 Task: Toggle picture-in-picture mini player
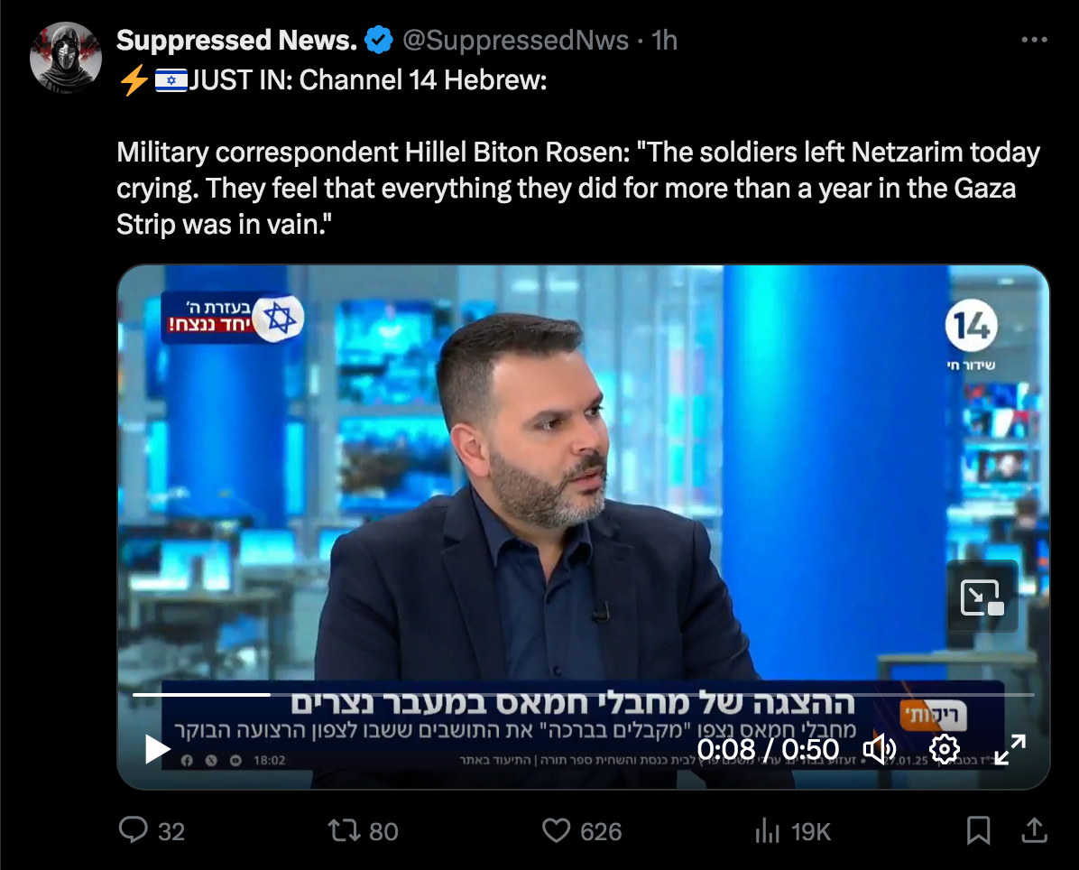pyautogui.click(x=982, y=597)
